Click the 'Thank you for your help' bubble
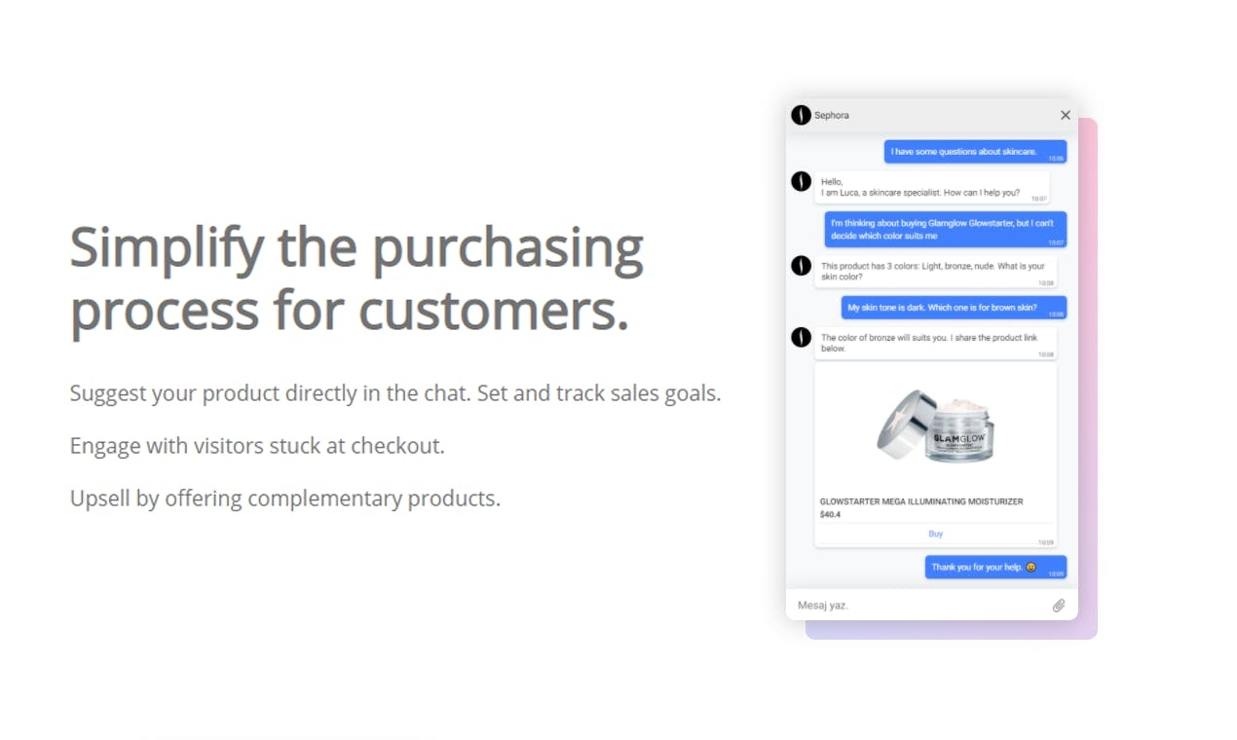This screenshot has width=1237, height=740. tap(995, 568)
